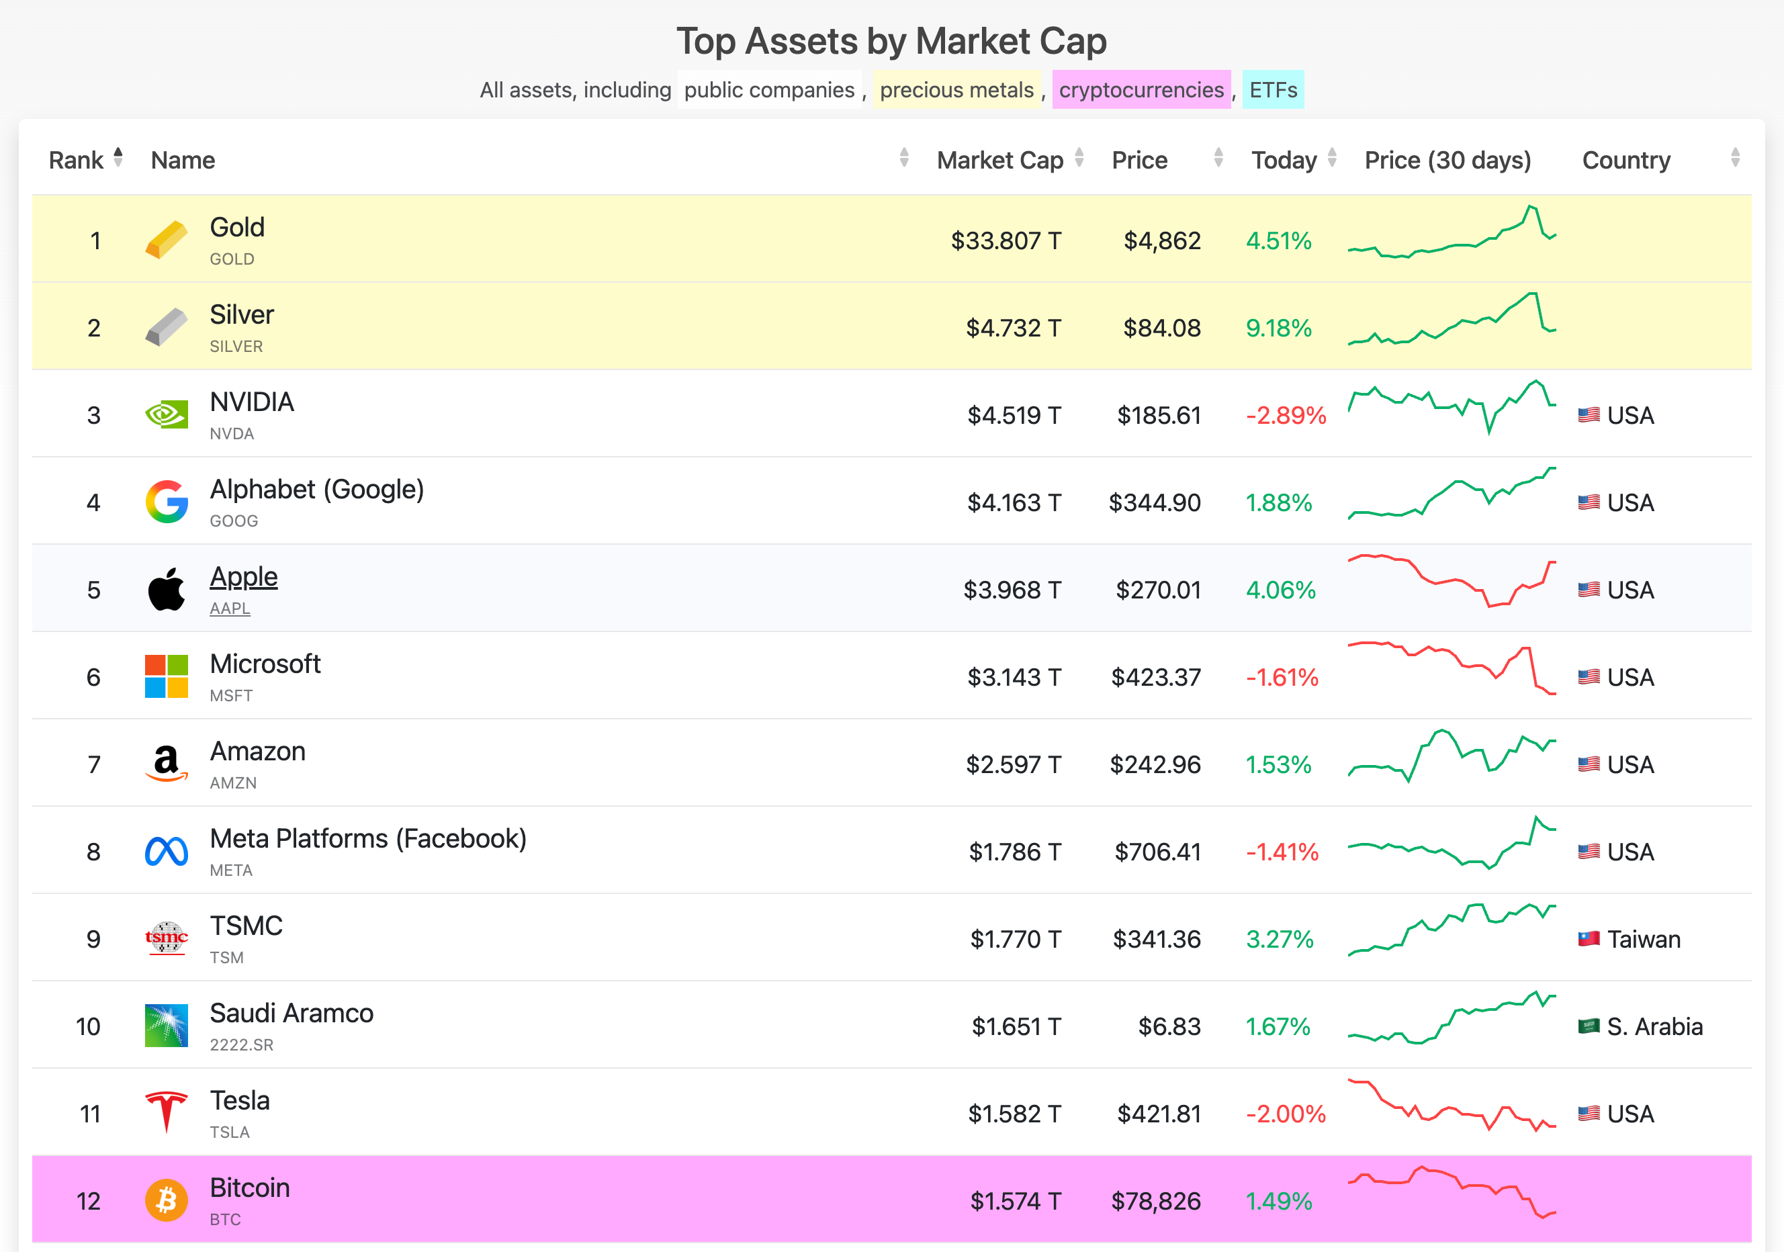Sort table by Today column arrows
Viewport: 1784px width, 1252px height.
tap(1332, 158)
